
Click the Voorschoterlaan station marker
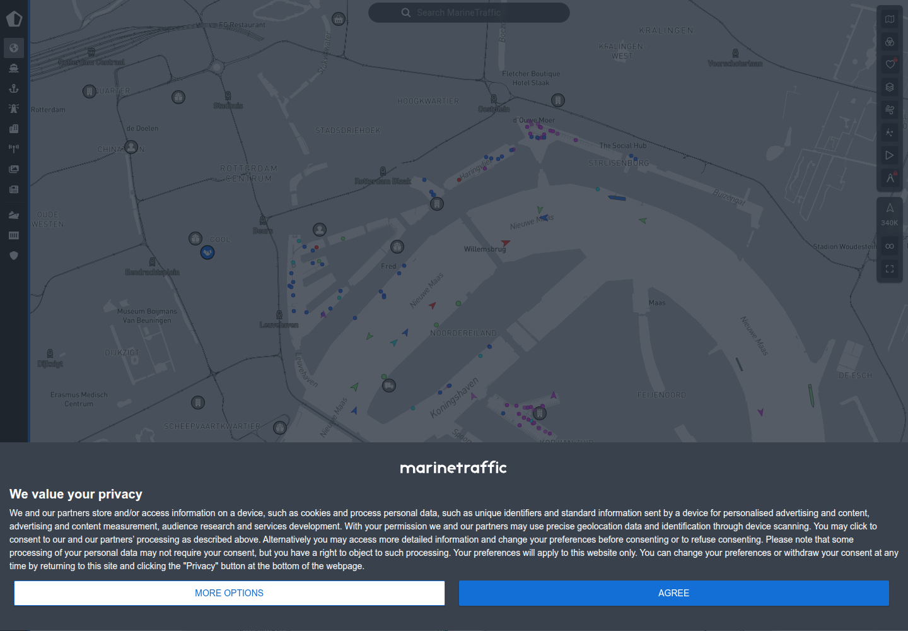(x=735, y=54)
